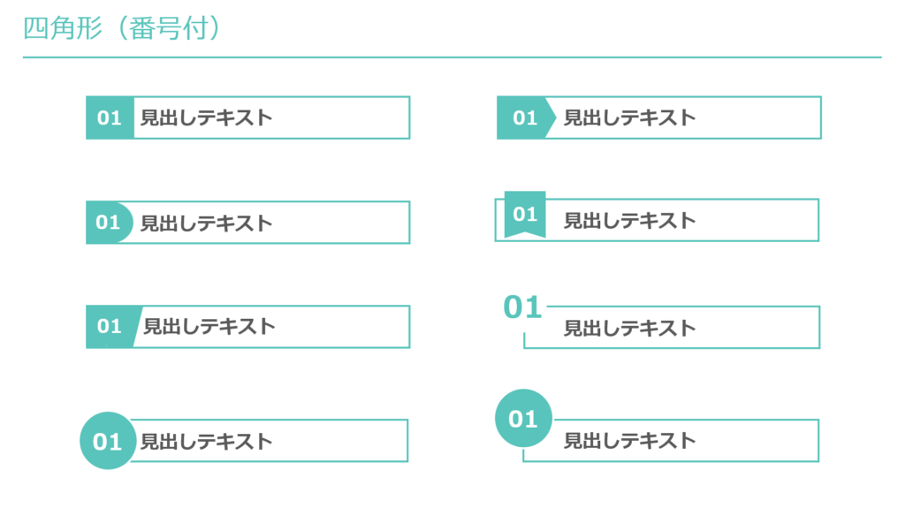The width and height of the screenshot is (905, 508).
Task: Click 見出しテキスト beside the corner-overlapping circle badge
Action: 630,440
